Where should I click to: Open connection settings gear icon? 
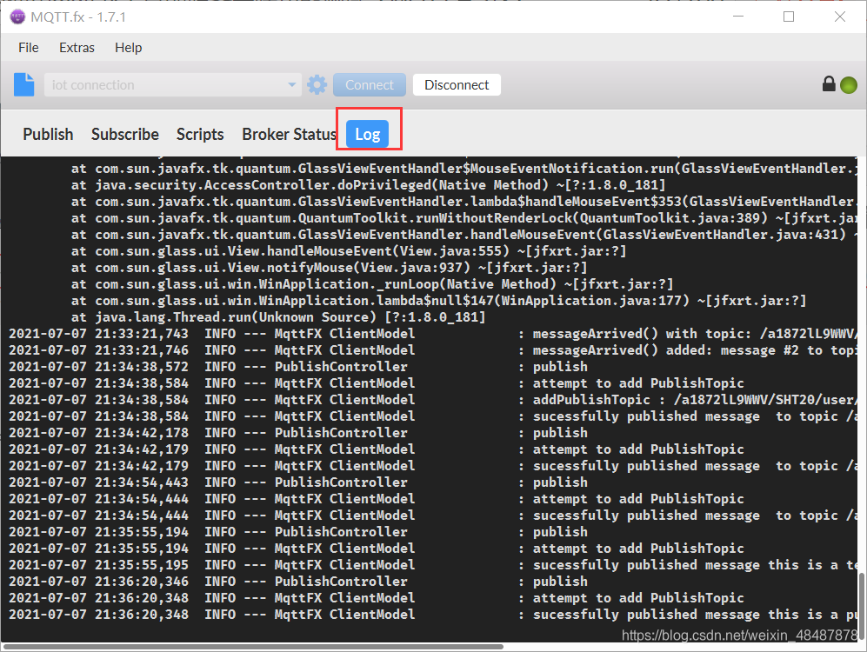317,84
